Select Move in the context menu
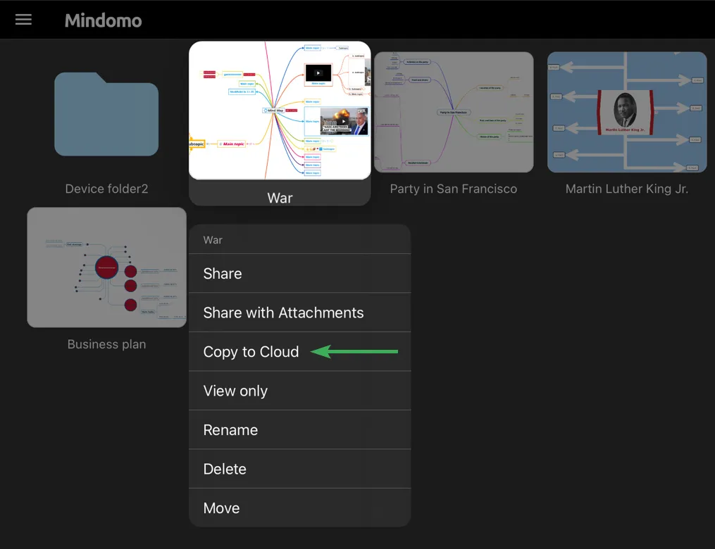The height and width of the screenshot is (549, 715). point(221,508)
